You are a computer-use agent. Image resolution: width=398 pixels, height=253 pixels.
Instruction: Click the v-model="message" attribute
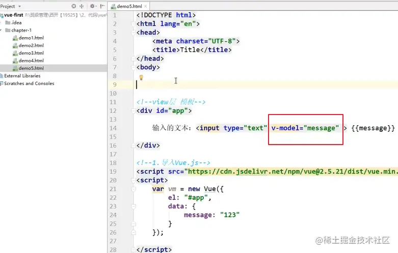click(305, 128)
